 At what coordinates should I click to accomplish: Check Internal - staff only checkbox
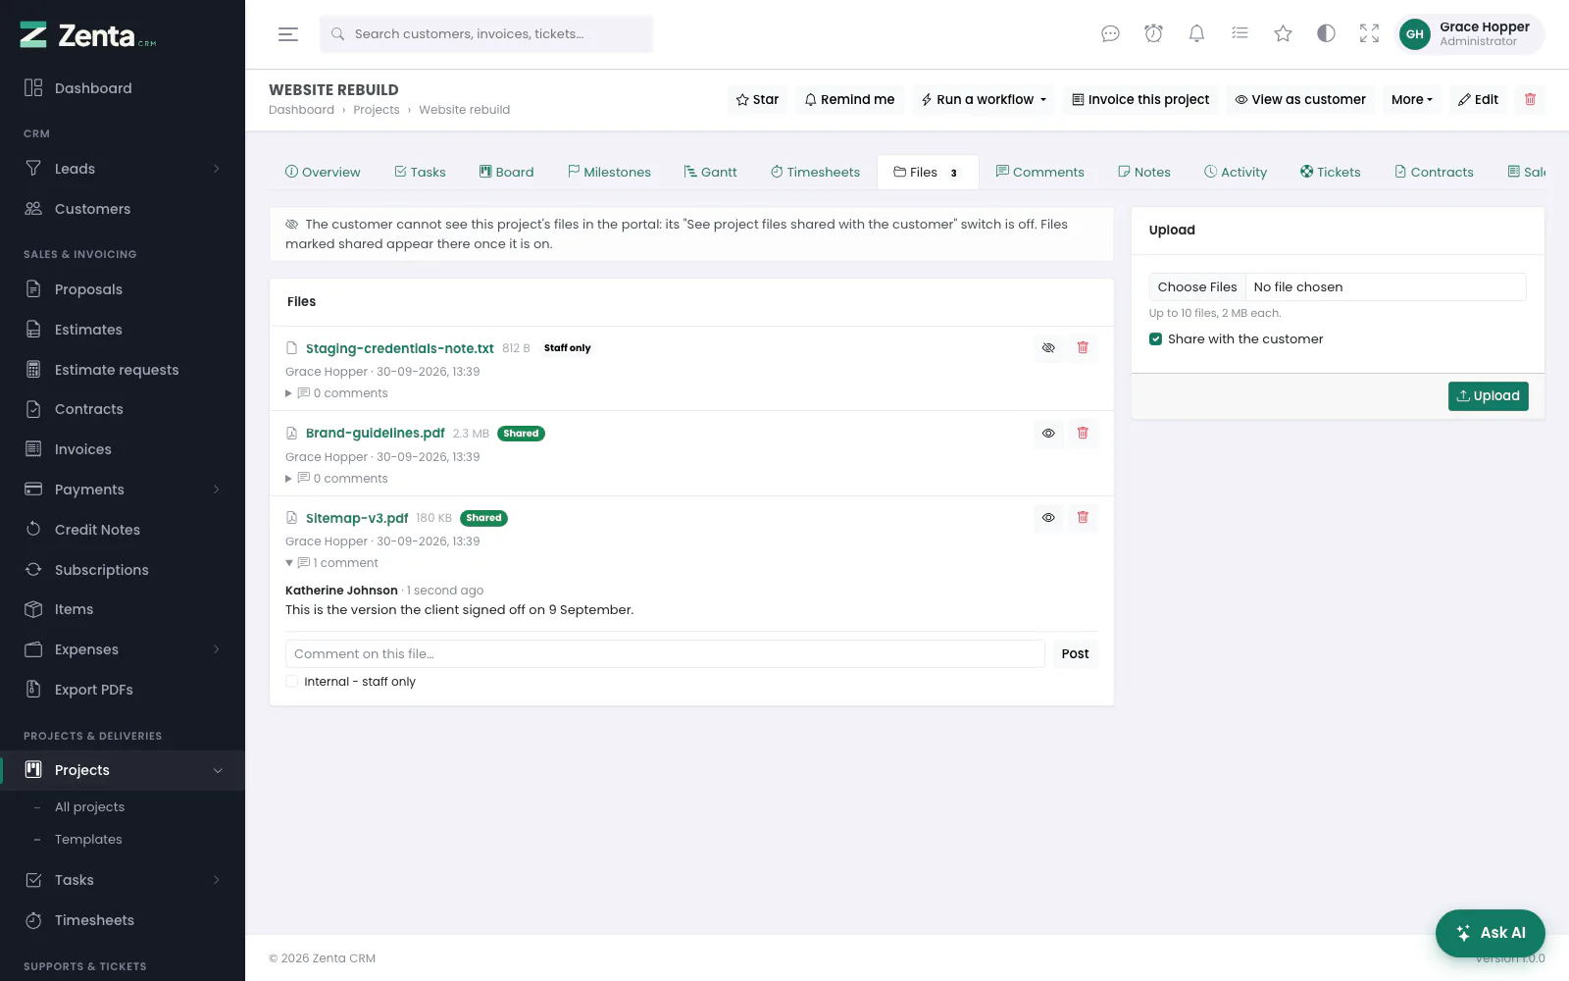point(292,682)
